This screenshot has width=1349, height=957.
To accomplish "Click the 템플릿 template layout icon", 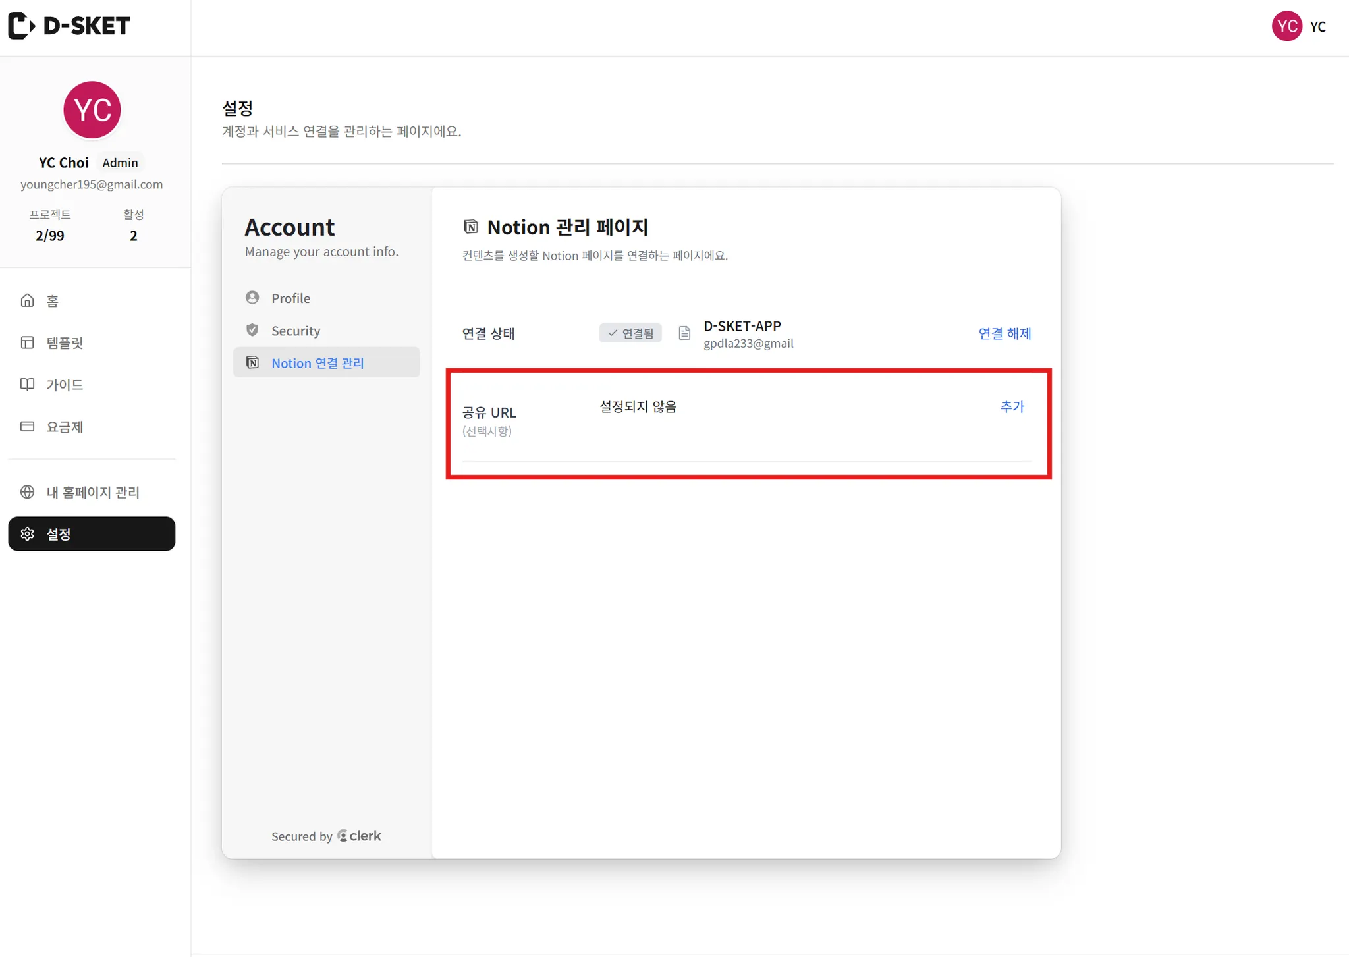I will [27, 342].
